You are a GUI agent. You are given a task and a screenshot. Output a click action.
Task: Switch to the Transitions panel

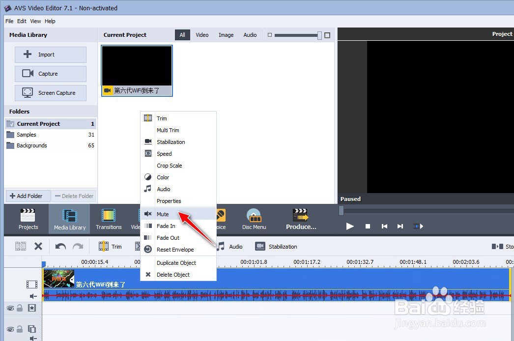coord(108,219)
